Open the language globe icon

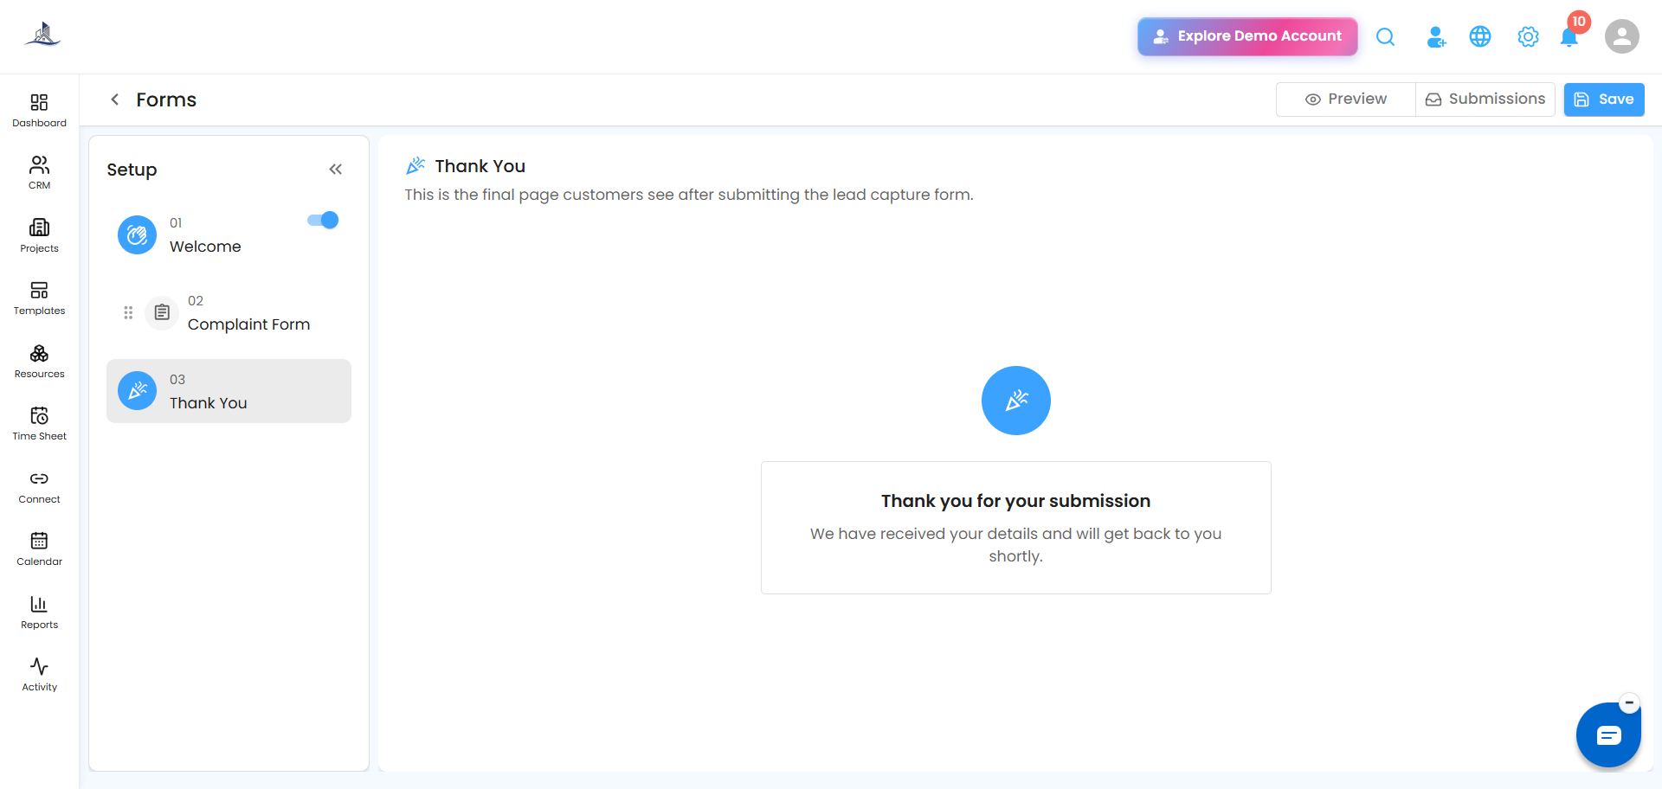coord(1480,37)
